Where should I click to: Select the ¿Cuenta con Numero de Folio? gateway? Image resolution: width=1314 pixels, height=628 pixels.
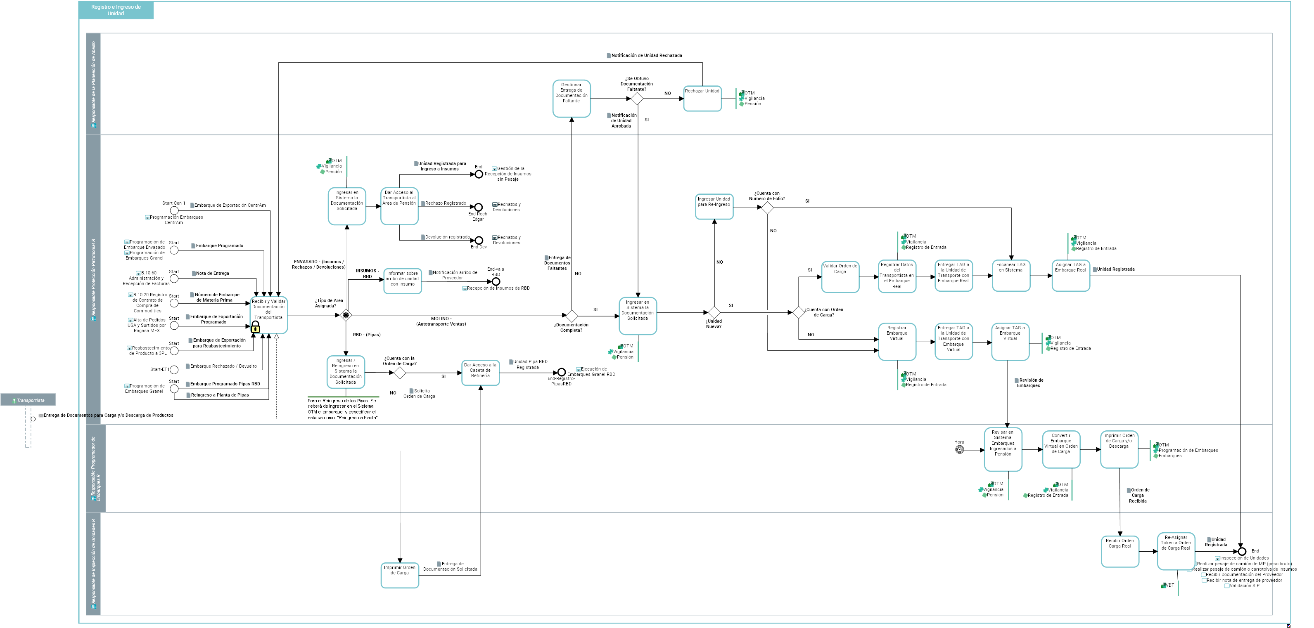tap(767, 208)
